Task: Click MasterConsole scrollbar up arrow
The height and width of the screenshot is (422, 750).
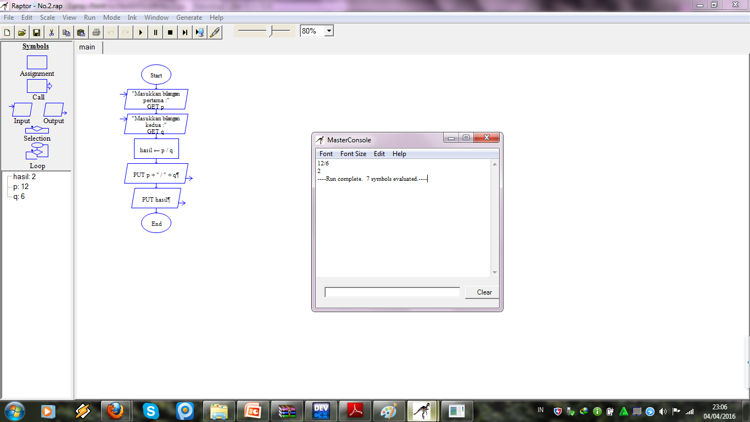Action: click(x=495, y=164)
